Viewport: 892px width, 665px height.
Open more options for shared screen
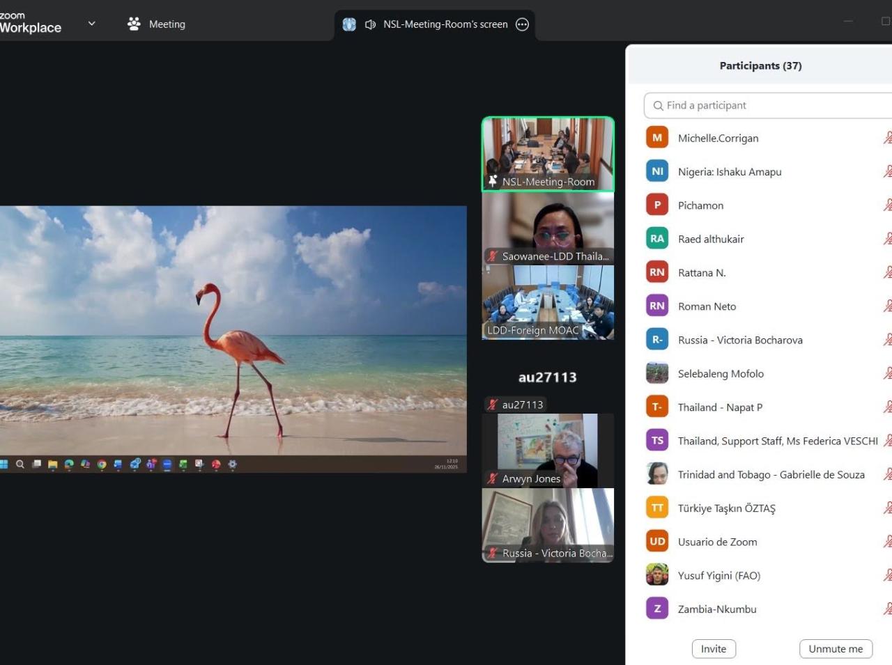[x=522, y=24]
